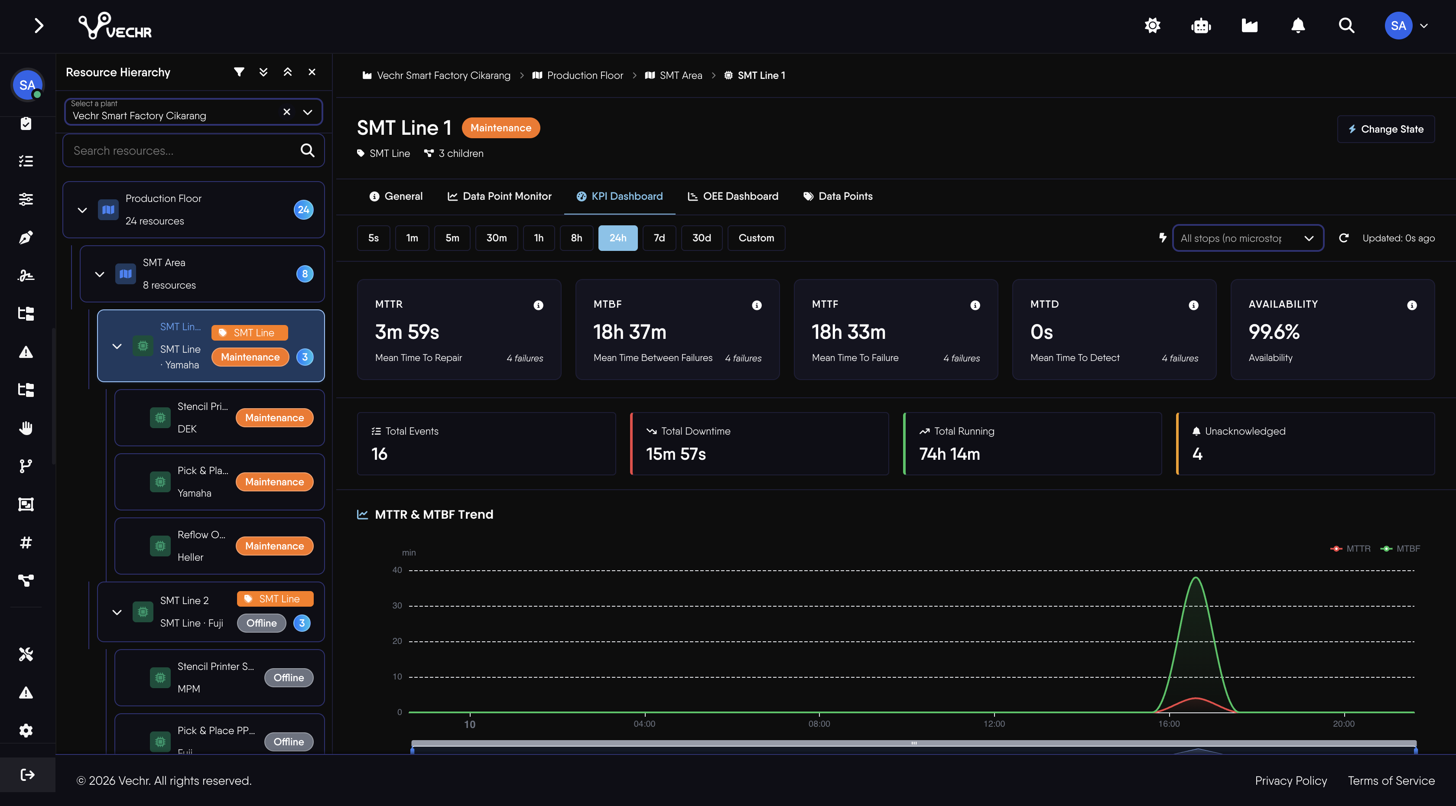Image resolution: width=1456 pixels, height=806 pixels.
Task: Select the 8h time range
Action: [576, 238]
